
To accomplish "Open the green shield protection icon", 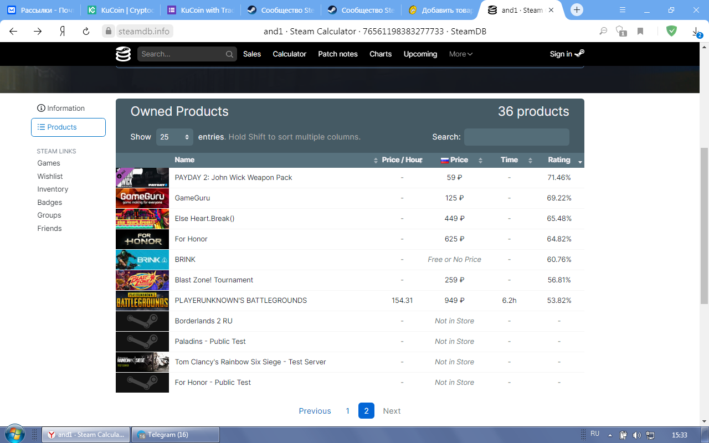I will pos(671,31).
